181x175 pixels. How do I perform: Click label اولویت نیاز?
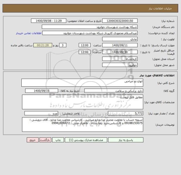(x=168, y=39)
